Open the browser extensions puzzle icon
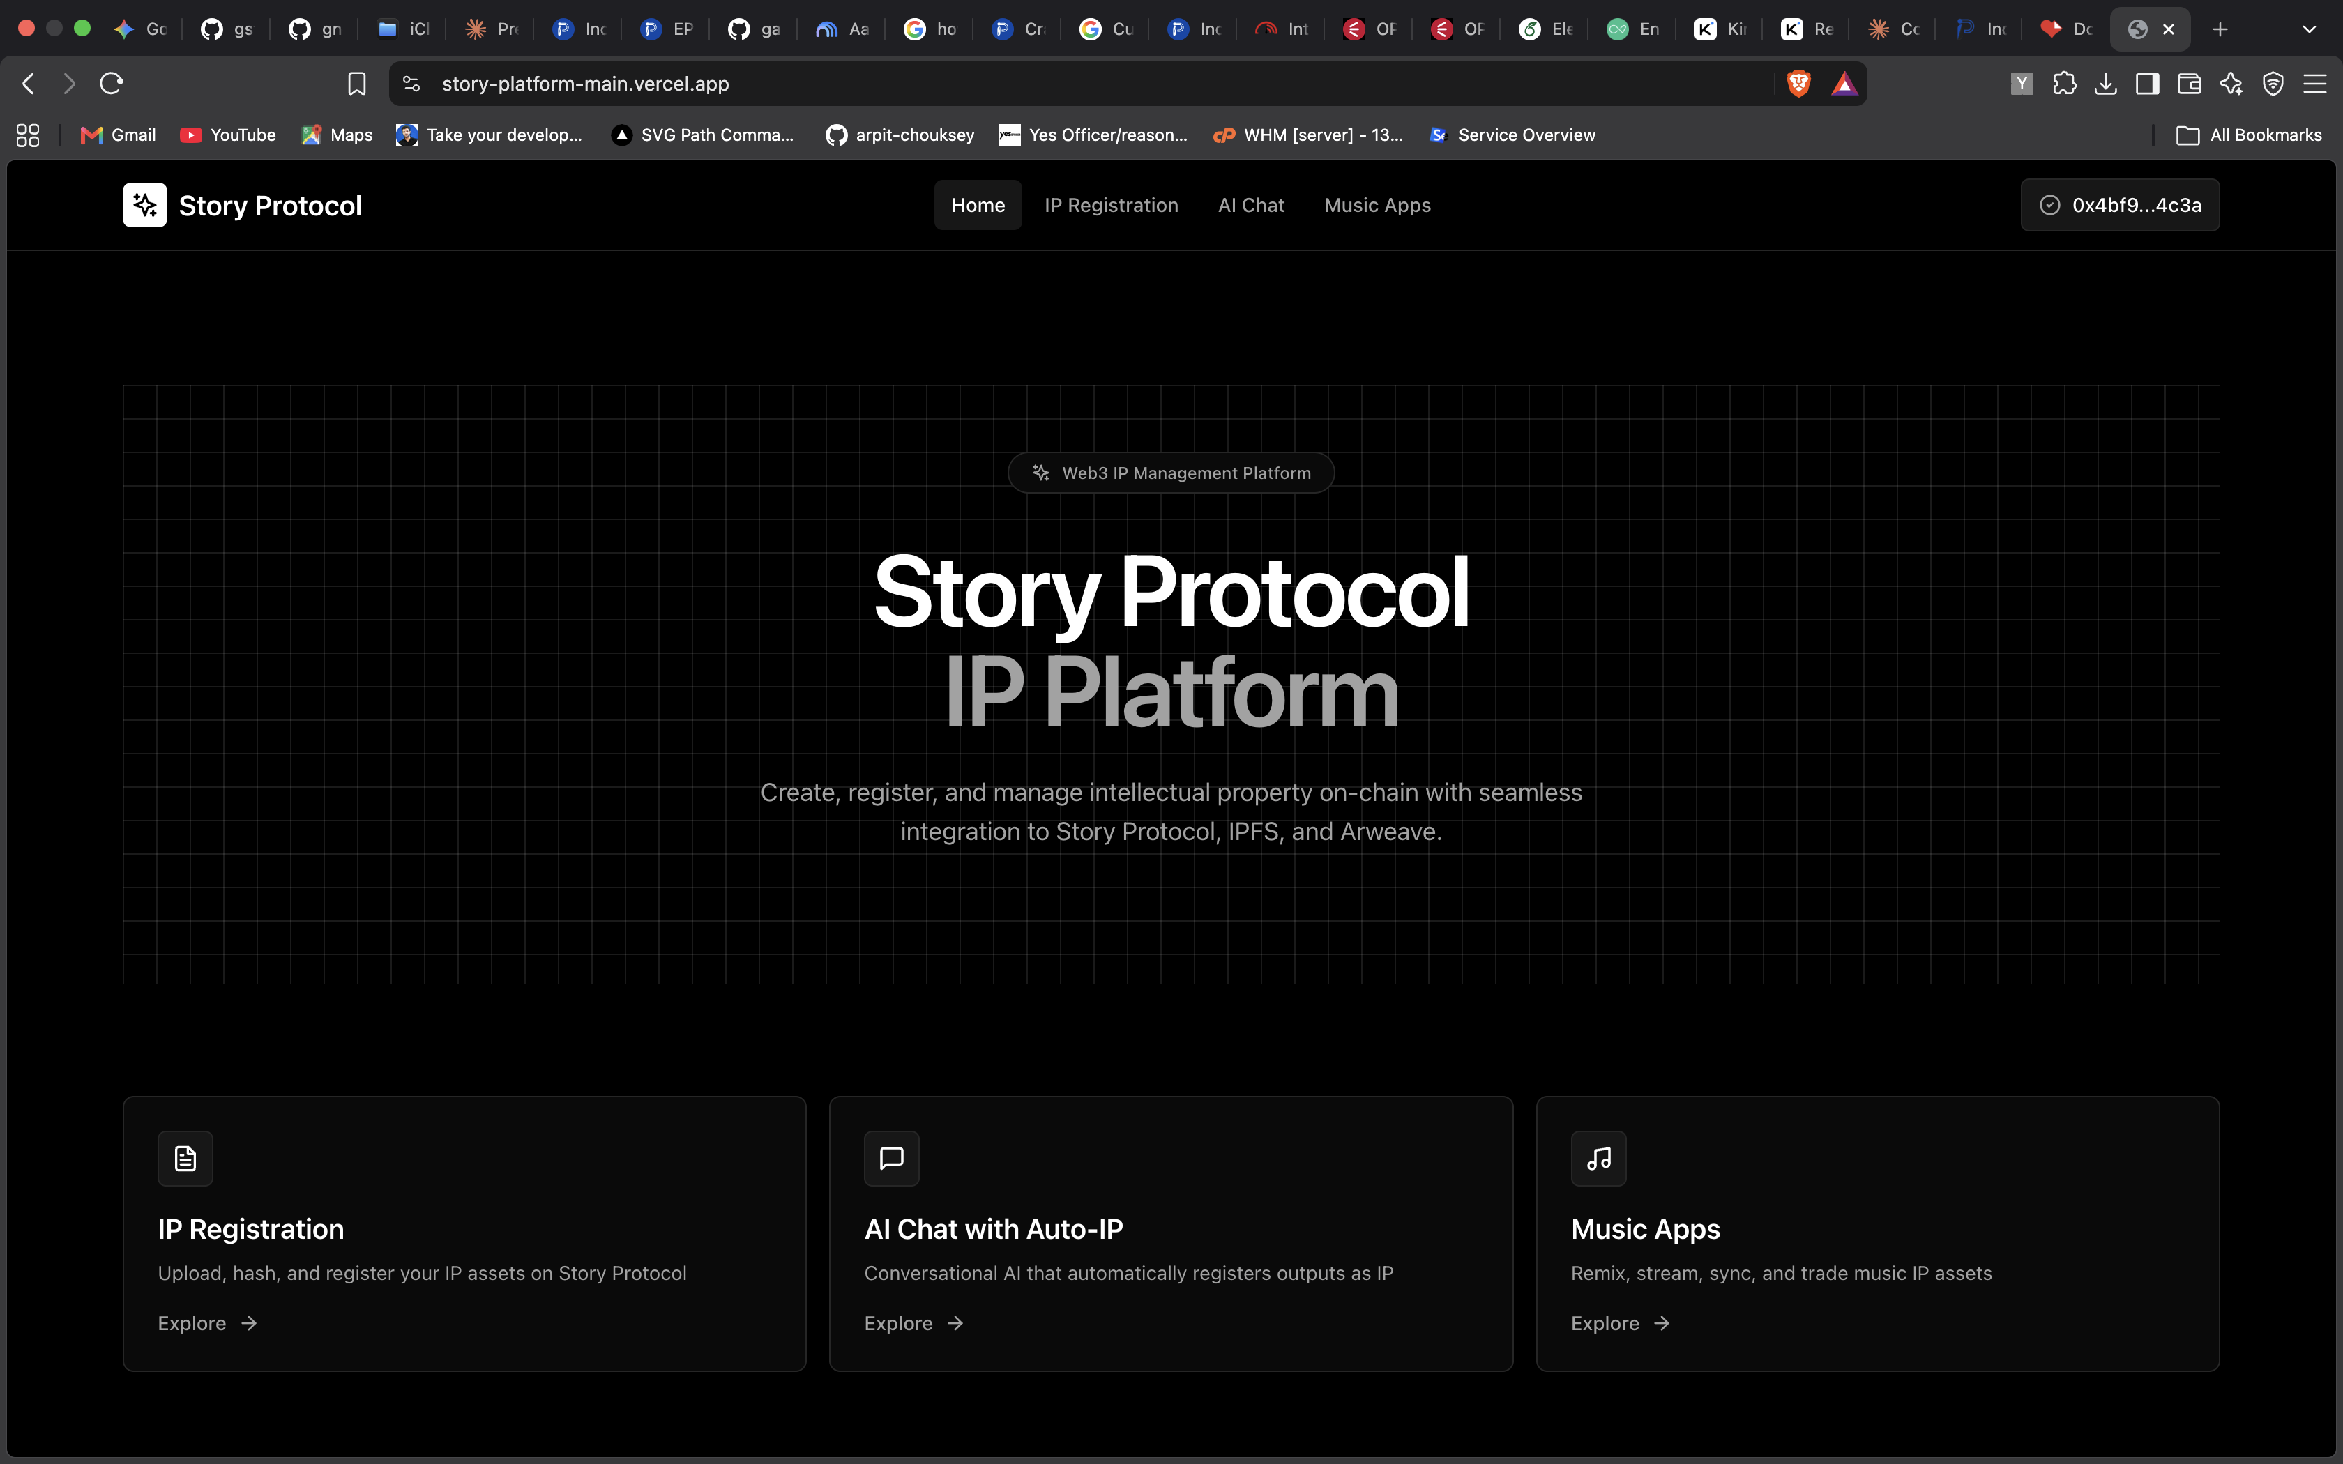This screenshot has height=1464, width=2343. click(2064, 84)
